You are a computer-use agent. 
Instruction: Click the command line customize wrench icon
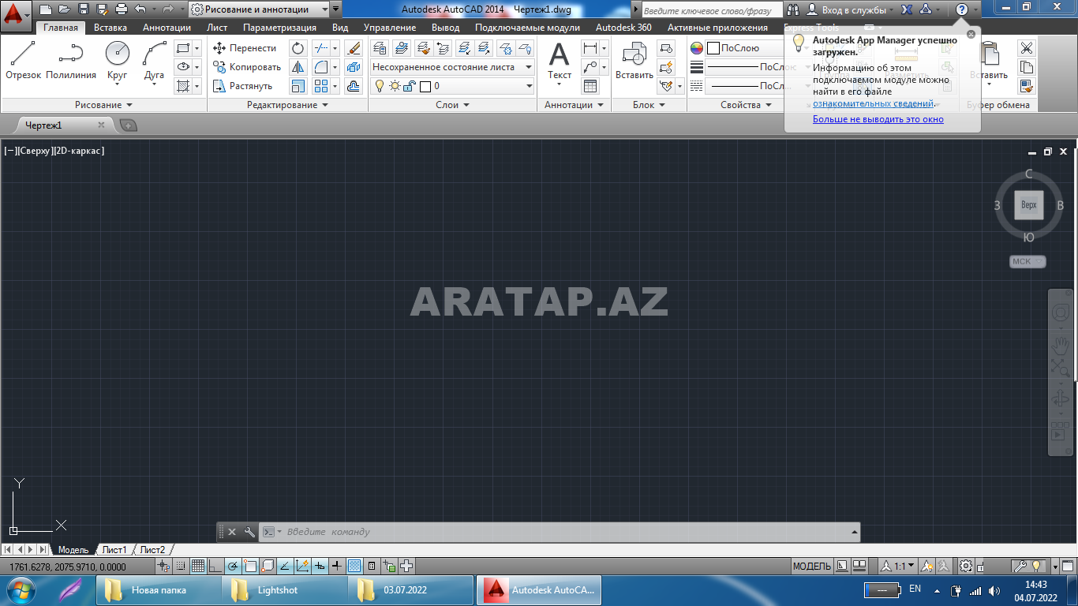249,532
